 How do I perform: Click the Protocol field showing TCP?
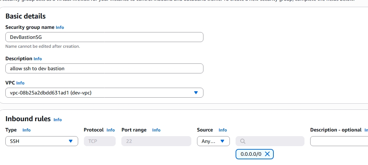point(100,141)
